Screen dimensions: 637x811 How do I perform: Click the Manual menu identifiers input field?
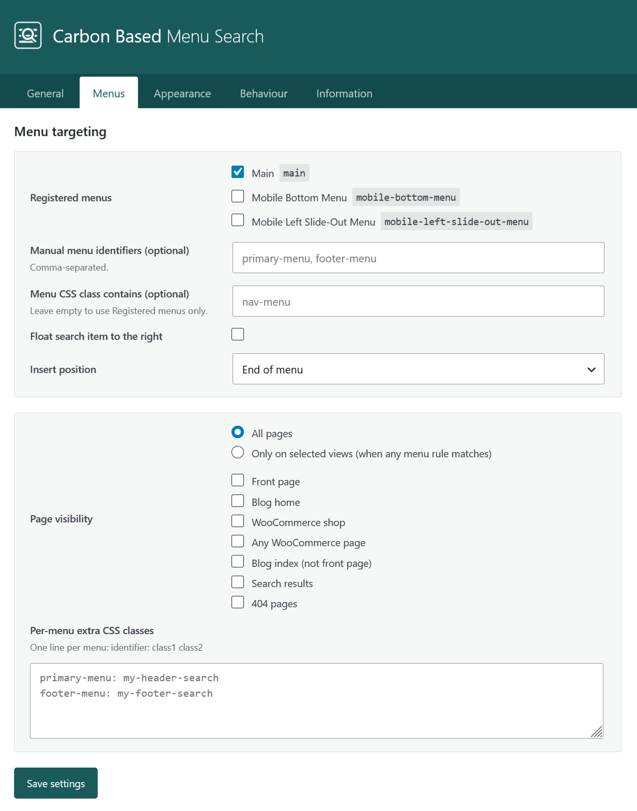point(418,258)
